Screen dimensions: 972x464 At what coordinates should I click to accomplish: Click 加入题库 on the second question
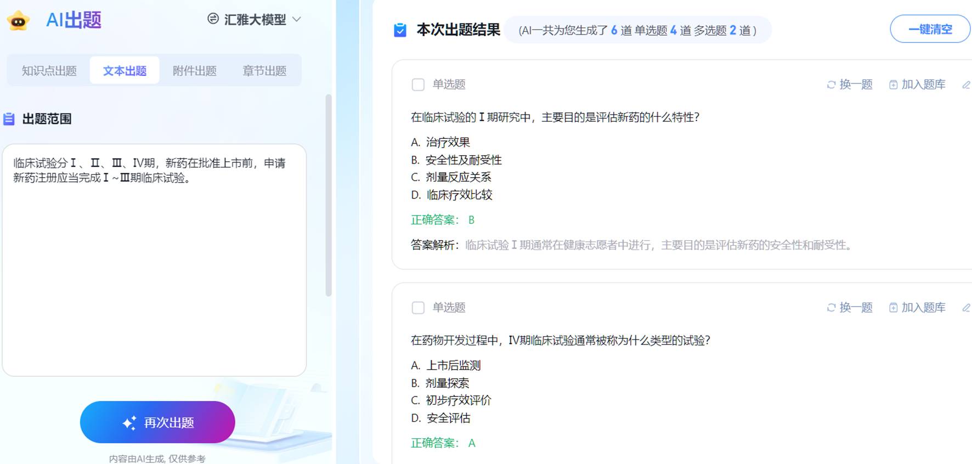click(917, 308)
